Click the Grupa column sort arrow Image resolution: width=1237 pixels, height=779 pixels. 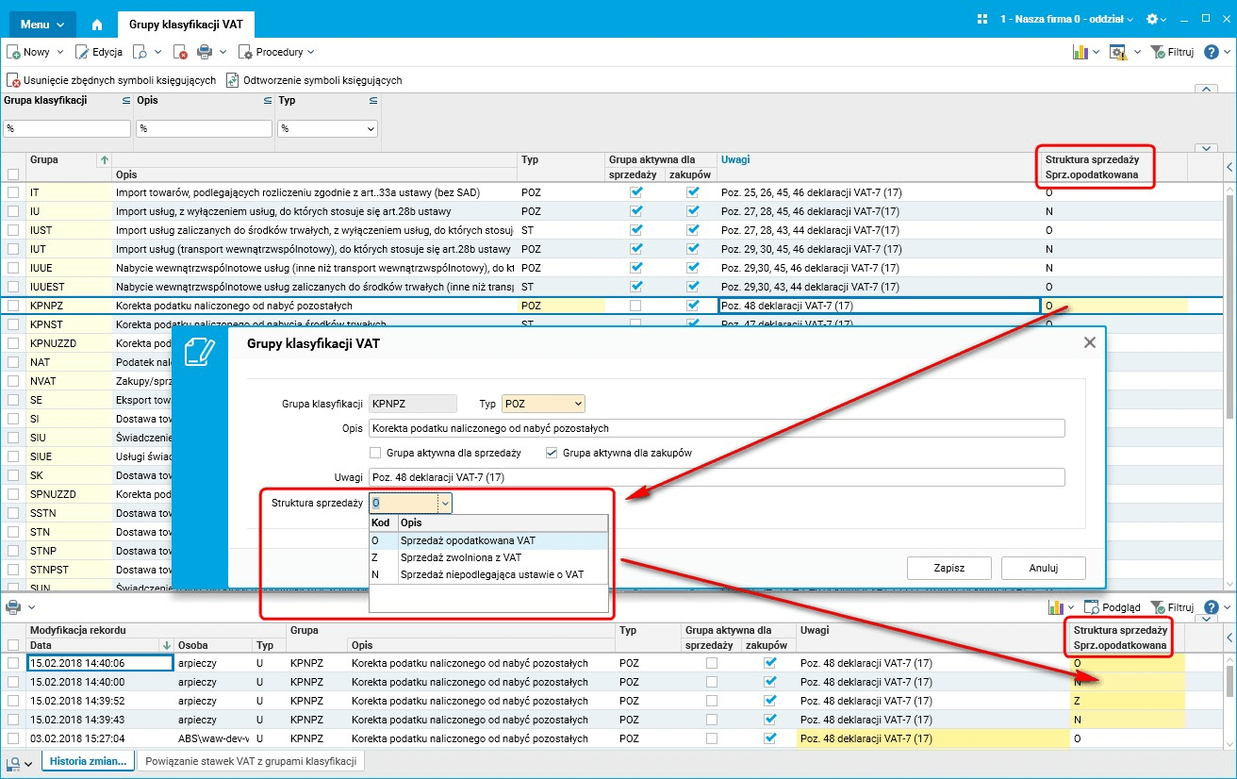(104, 160)
